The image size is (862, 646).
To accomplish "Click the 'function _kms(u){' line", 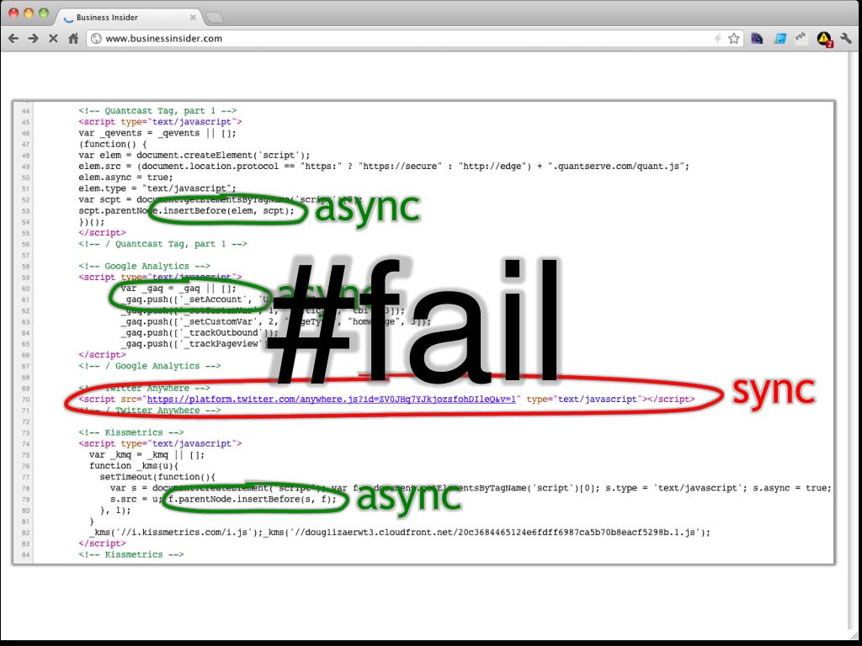I will tap(134, 466).
